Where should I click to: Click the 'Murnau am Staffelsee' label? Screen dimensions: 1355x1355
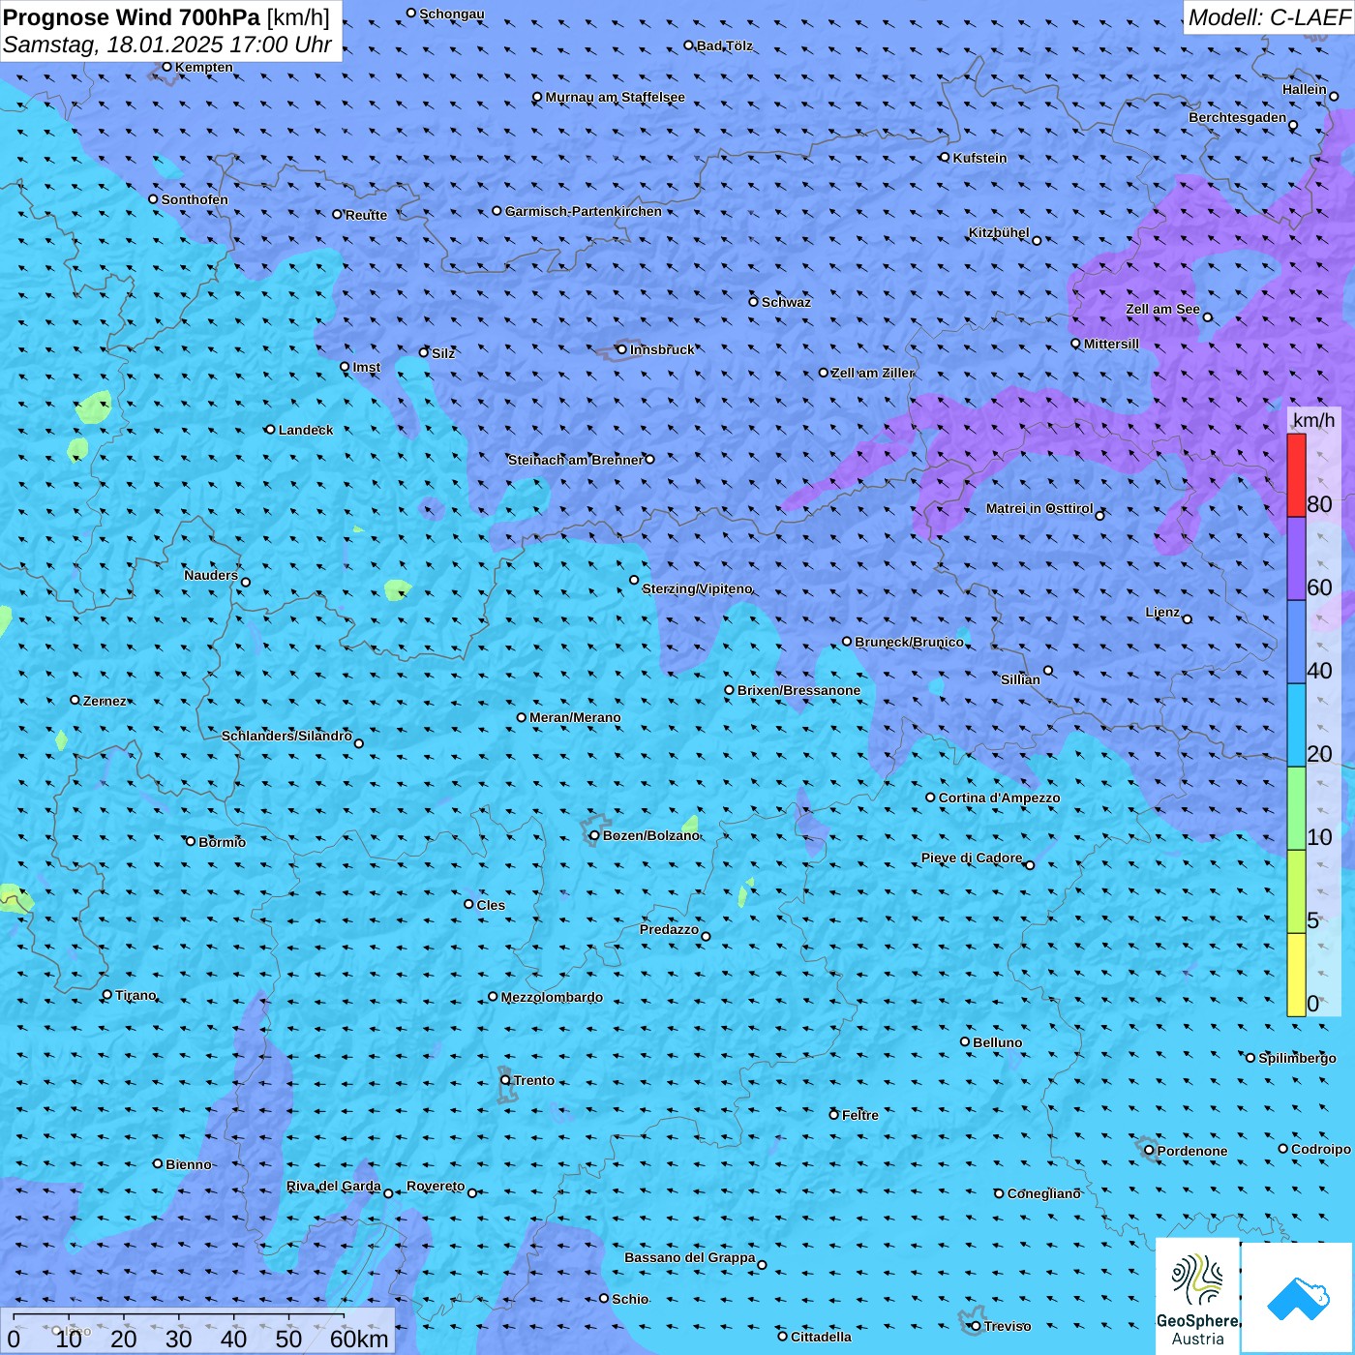click(615, 97)
